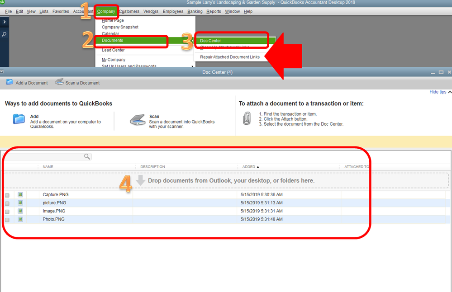Open the Lists menu

click(x=44, y=11)
